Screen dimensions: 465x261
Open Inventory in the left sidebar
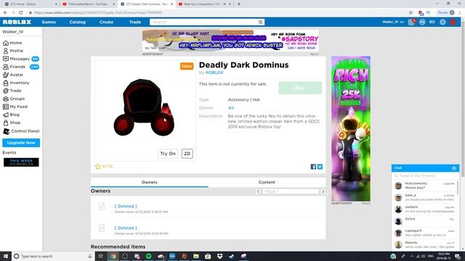[x=16, y=83]
